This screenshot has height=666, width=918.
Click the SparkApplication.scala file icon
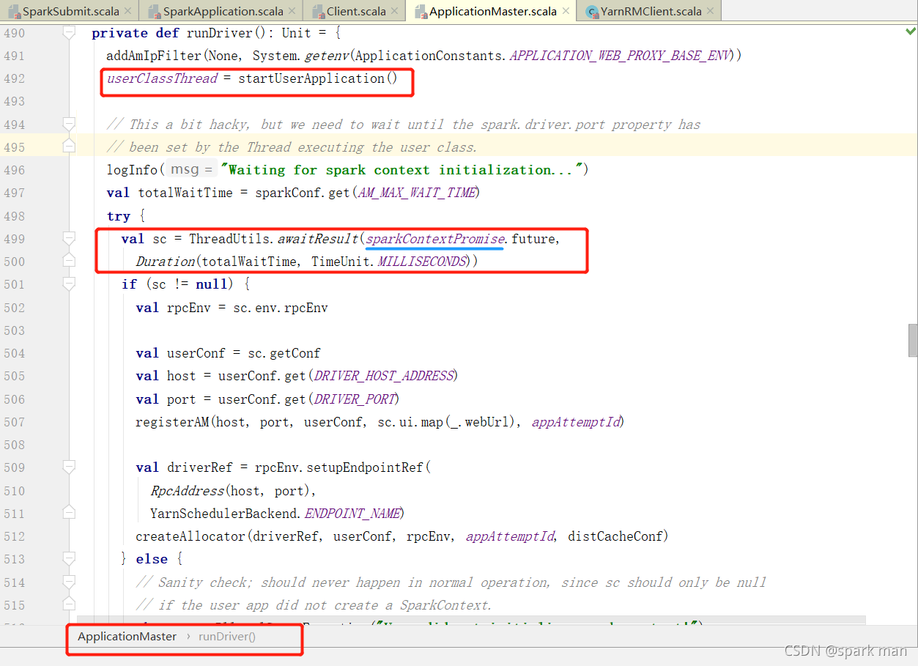tap(154, 12)
